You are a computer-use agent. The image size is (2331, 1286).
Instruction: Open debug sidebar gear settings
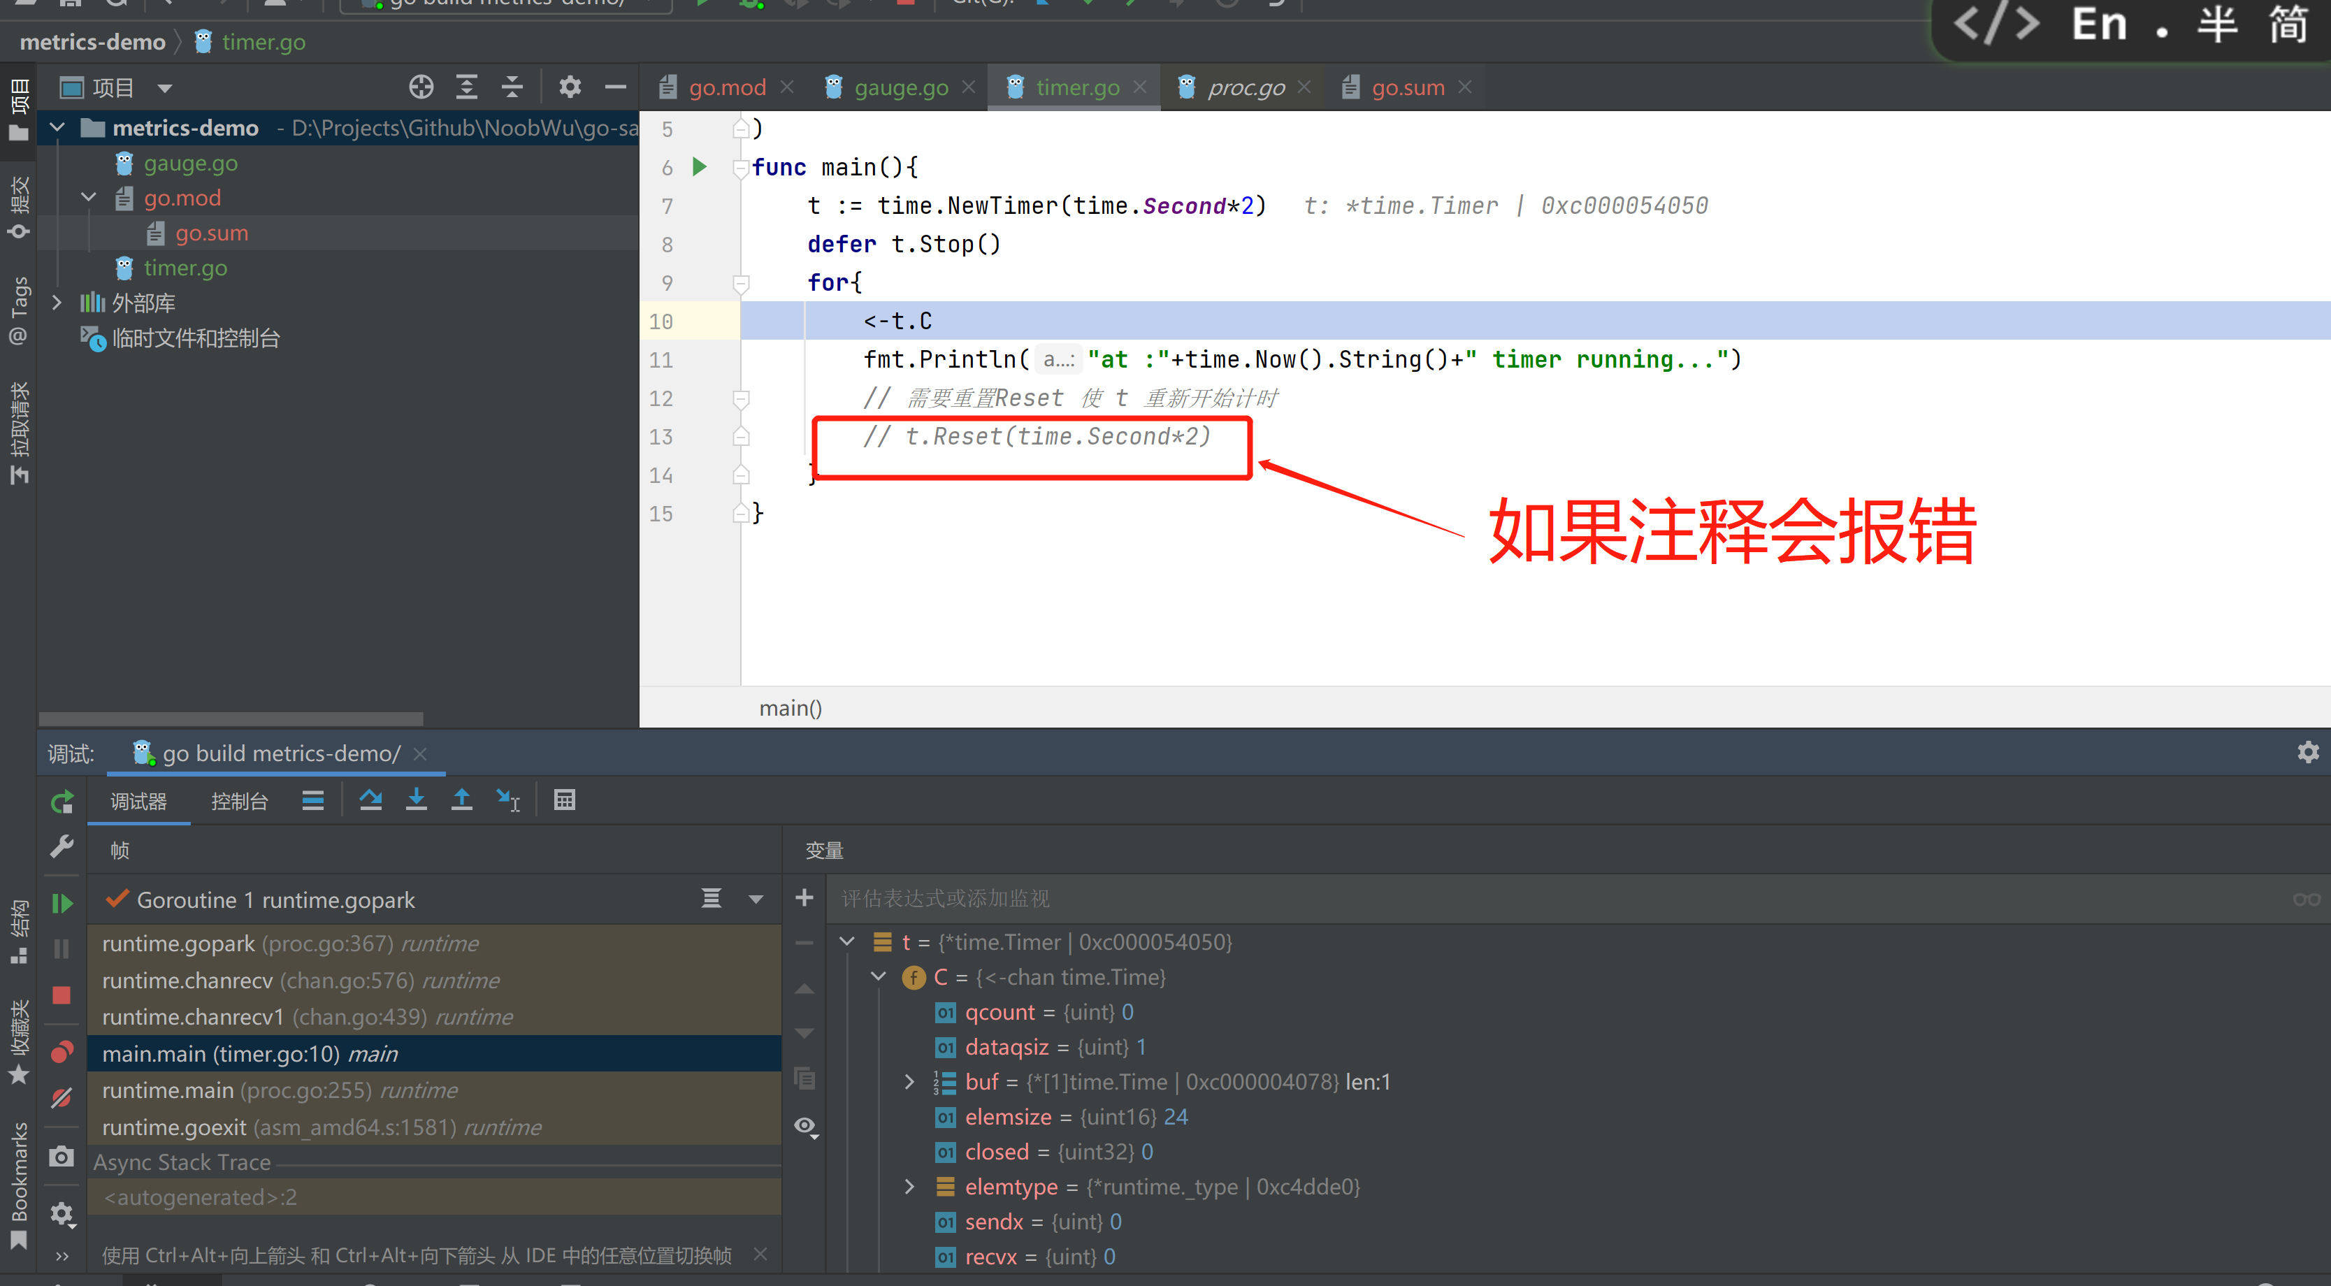coord(62,1213)
